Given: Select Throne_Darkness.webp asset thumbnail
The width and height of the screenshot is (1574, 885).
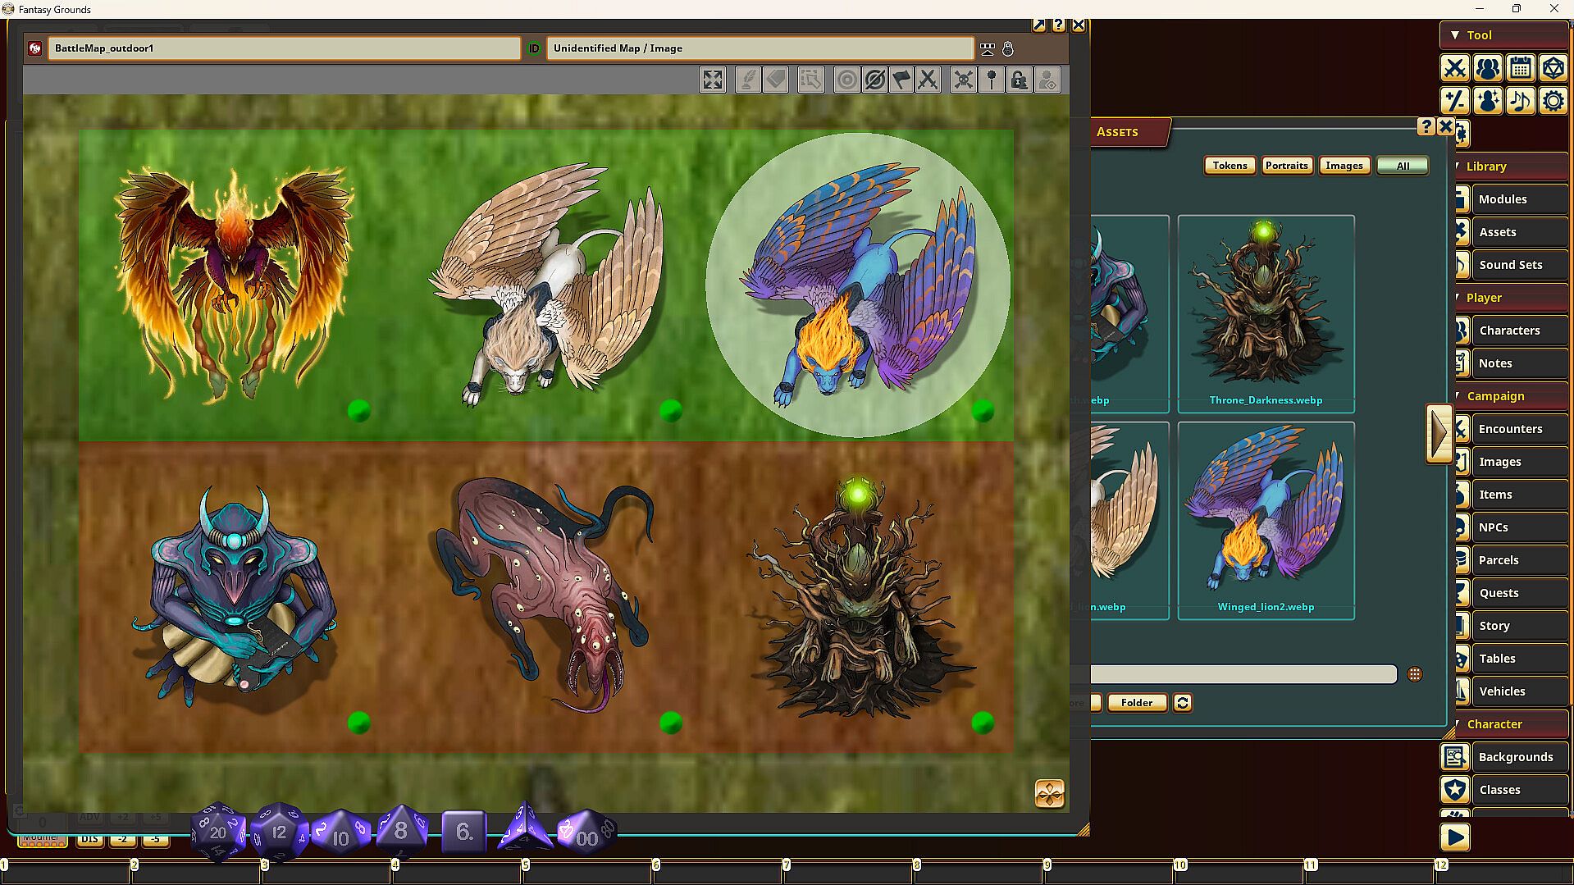Looking at the screenshot, I should pos(1266,313).
